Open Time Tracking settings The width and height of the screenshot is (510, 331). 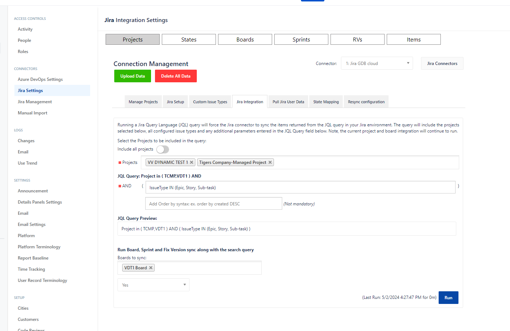[31, 269]
